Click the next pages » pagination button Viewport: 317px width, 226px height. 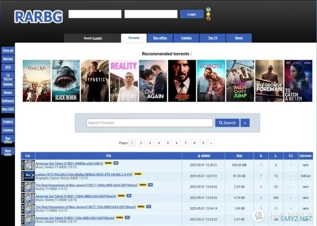tap(211, 143)
